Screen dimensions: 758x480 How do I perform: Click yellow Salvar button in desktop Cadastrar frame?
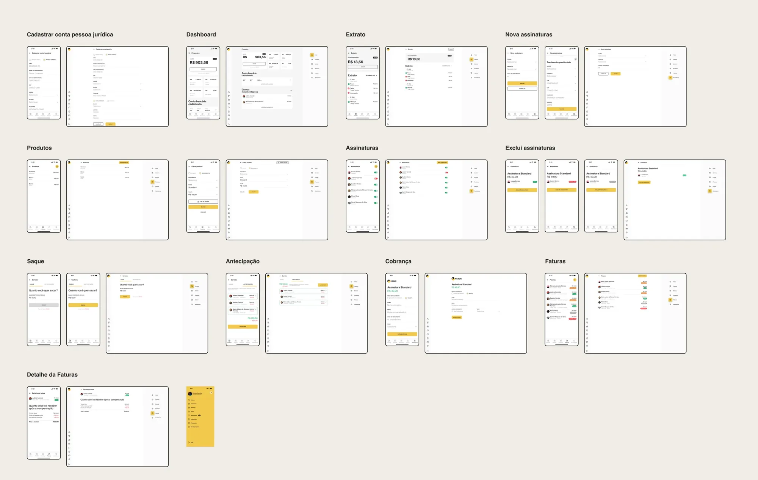click(x=110, y=124)
